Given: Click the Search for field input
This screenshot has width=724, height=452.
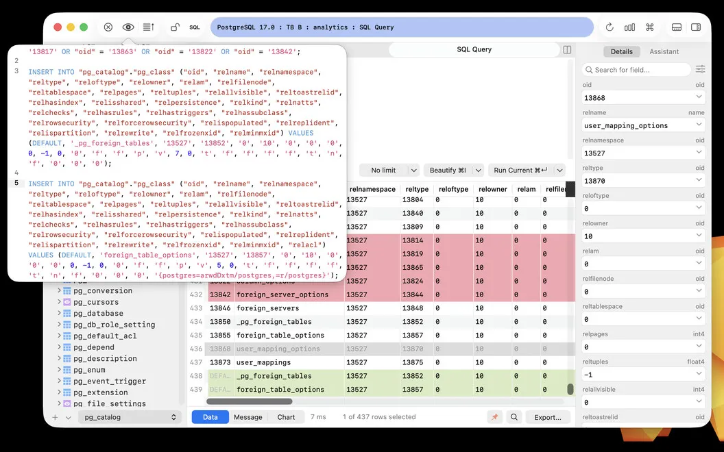Looking at the screenshot, I should [636, 70].
